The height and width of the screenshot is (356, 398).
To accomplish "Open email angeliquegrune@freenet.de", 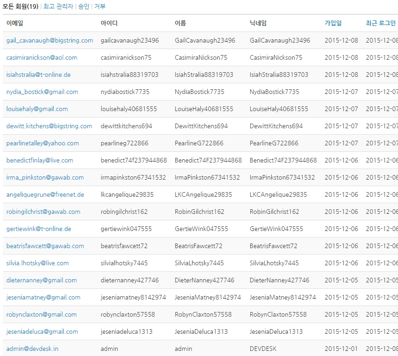I will (x=45, y=195).
